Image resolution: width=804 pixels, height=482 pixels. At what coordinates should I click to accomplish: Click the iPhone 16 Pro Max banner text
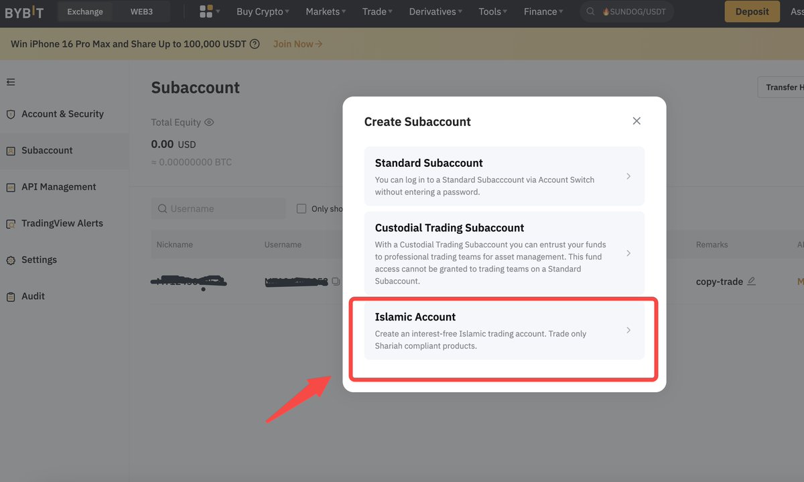tap(130, 44)
